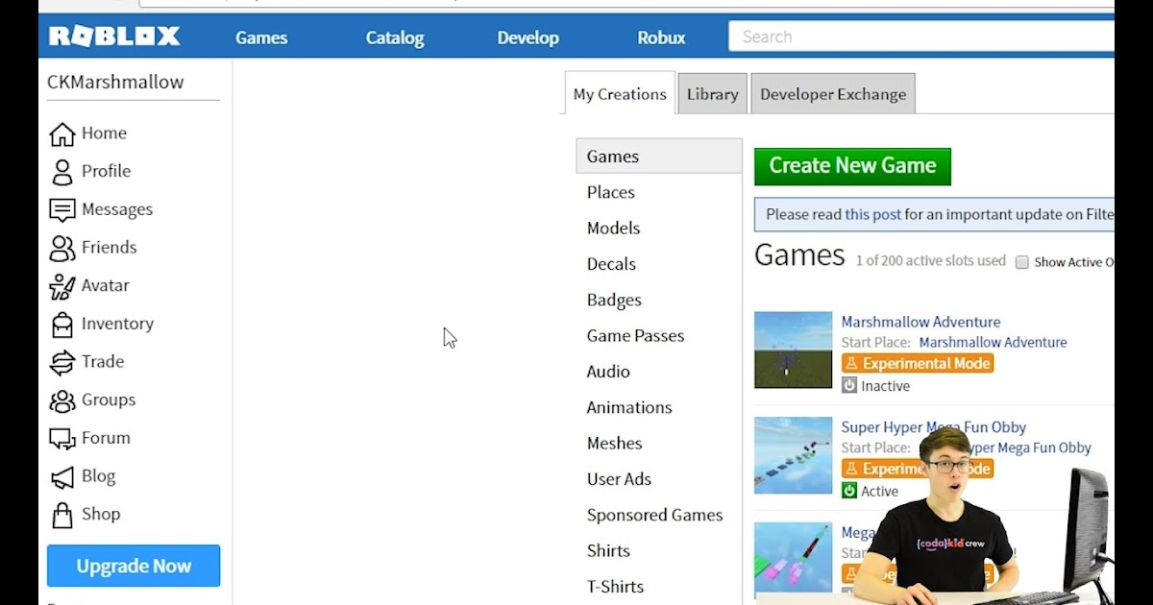Viewport: 1153px width, 605px height.
Task: Click the Profile person icon
Action: point(62,172)
